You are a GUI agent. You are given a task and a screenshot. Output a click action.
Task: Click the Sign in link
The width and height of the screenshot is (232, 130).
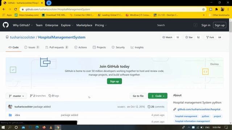click(206, 25)
